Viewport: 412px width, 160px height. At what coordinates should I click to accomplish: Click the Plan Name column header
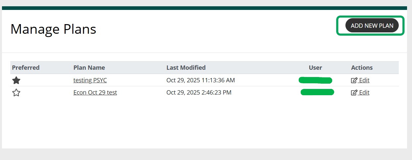tap(89, 68)
